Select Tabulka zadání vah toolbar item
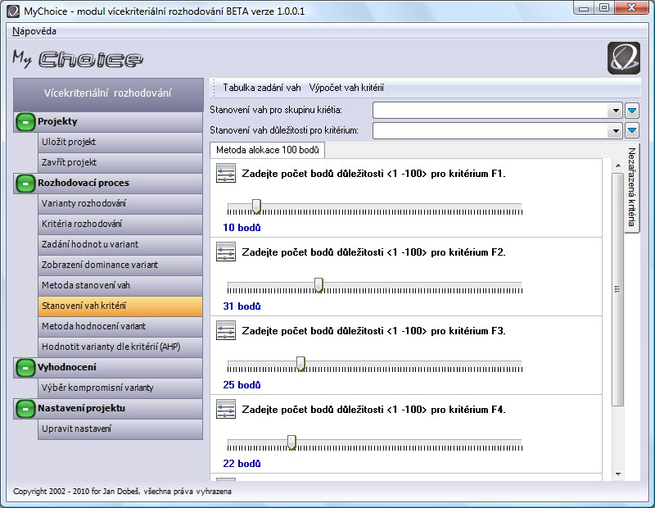The height and width of the screenshot is (508, 655). (261, 88)
